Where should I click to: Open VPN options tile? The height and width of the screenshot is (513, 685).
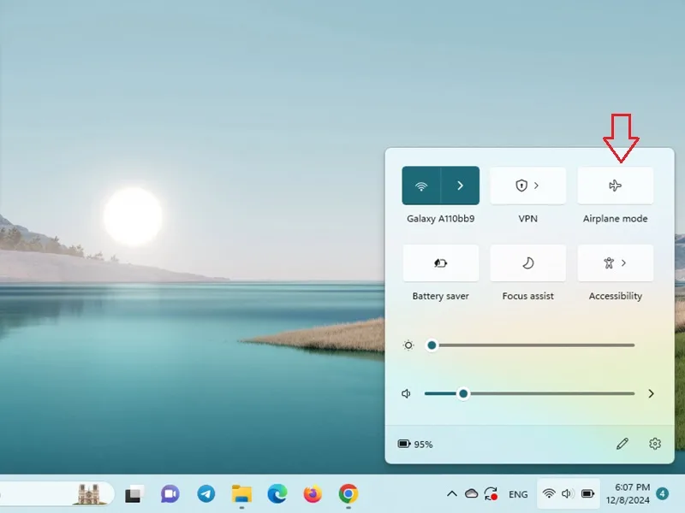(527, 186)
